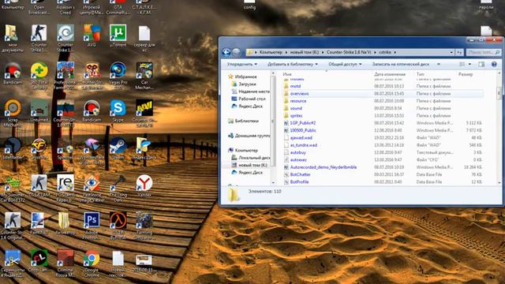Image resolution: width=505 pixels, height=284 pixels.
Task: Click the cstrike breadcrumb segment
Action: tap(385, 52)
